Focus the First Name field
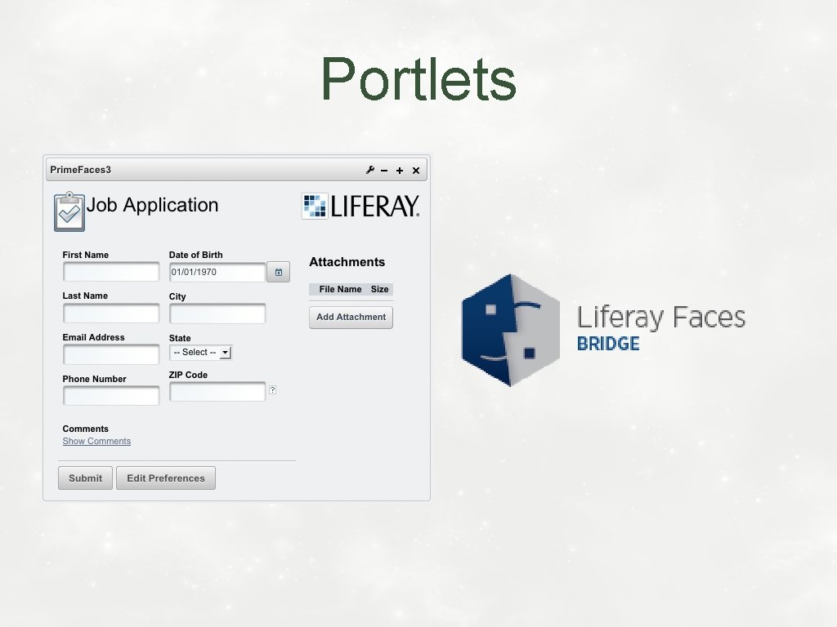837x627 pixels. 111,271
